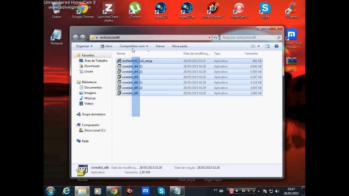This screenshot has width=349, height=196.
Task: Switch to Chrome on the taskbar
Action: 113,191
